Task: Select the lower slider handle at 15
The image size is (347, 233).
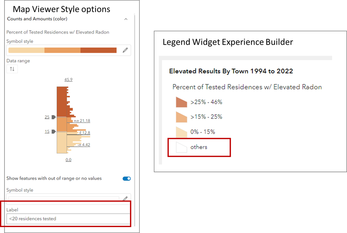Action: point(53,132)
